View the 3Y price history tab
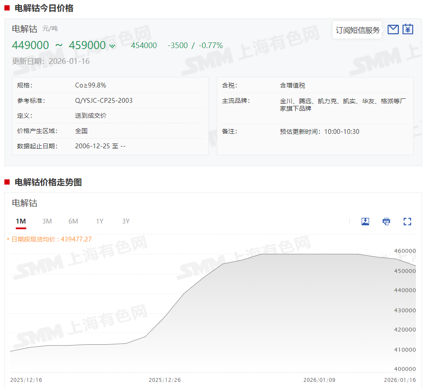Screen dimensions: 426x388 126,221
